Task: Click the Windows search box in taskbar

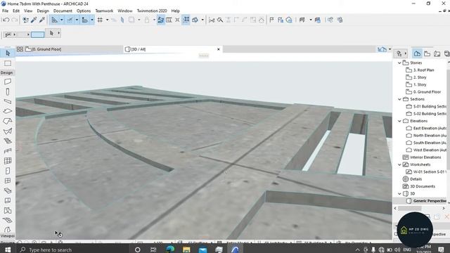Action: click(x=72, y=249)
